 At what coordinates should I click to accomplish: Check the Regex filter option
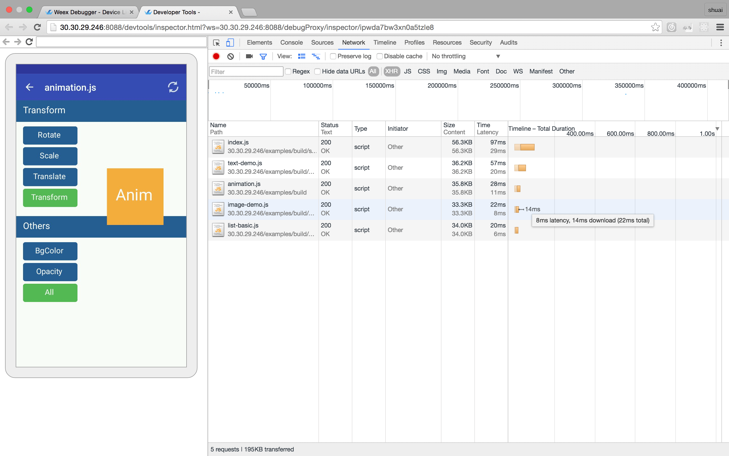[288, 71]
